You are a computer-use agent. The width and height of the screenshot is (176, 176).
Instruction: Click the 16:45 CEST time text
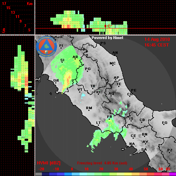point(157,45)
